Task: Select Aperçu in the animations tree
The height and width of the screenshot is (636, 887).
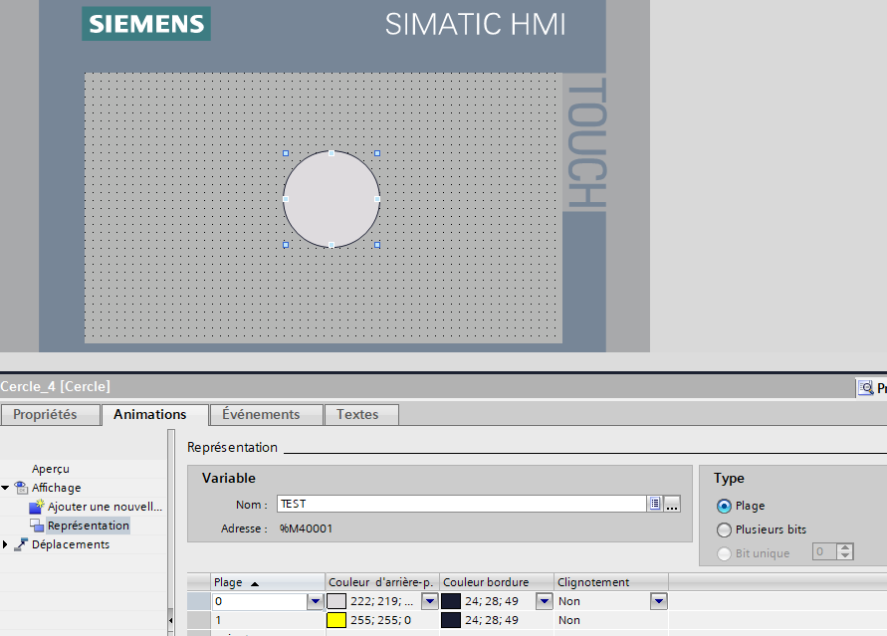Action: pos(51,469)
